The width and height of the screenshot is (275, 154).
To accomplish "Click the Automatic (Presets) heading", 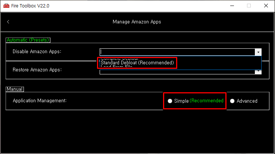I will [28, 40].
